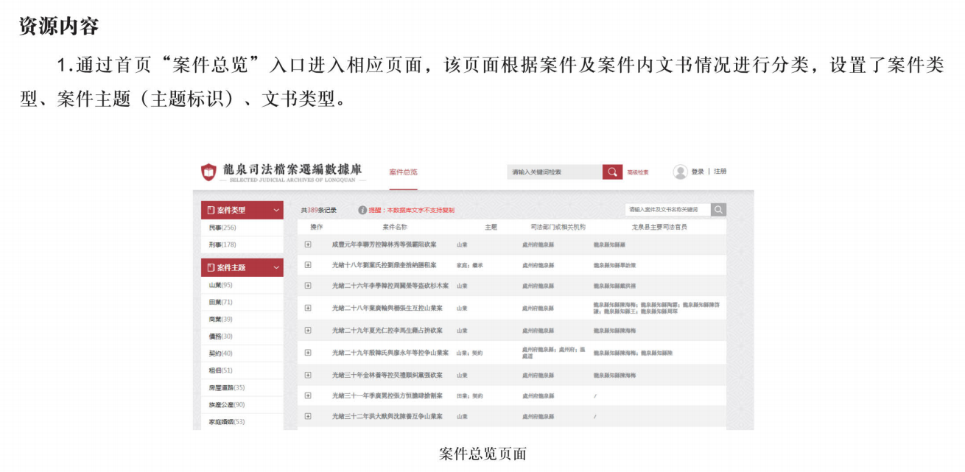Screen dimensions: 965x472
Task: Focus the header keyword search input field
Action: coord(554,172)
